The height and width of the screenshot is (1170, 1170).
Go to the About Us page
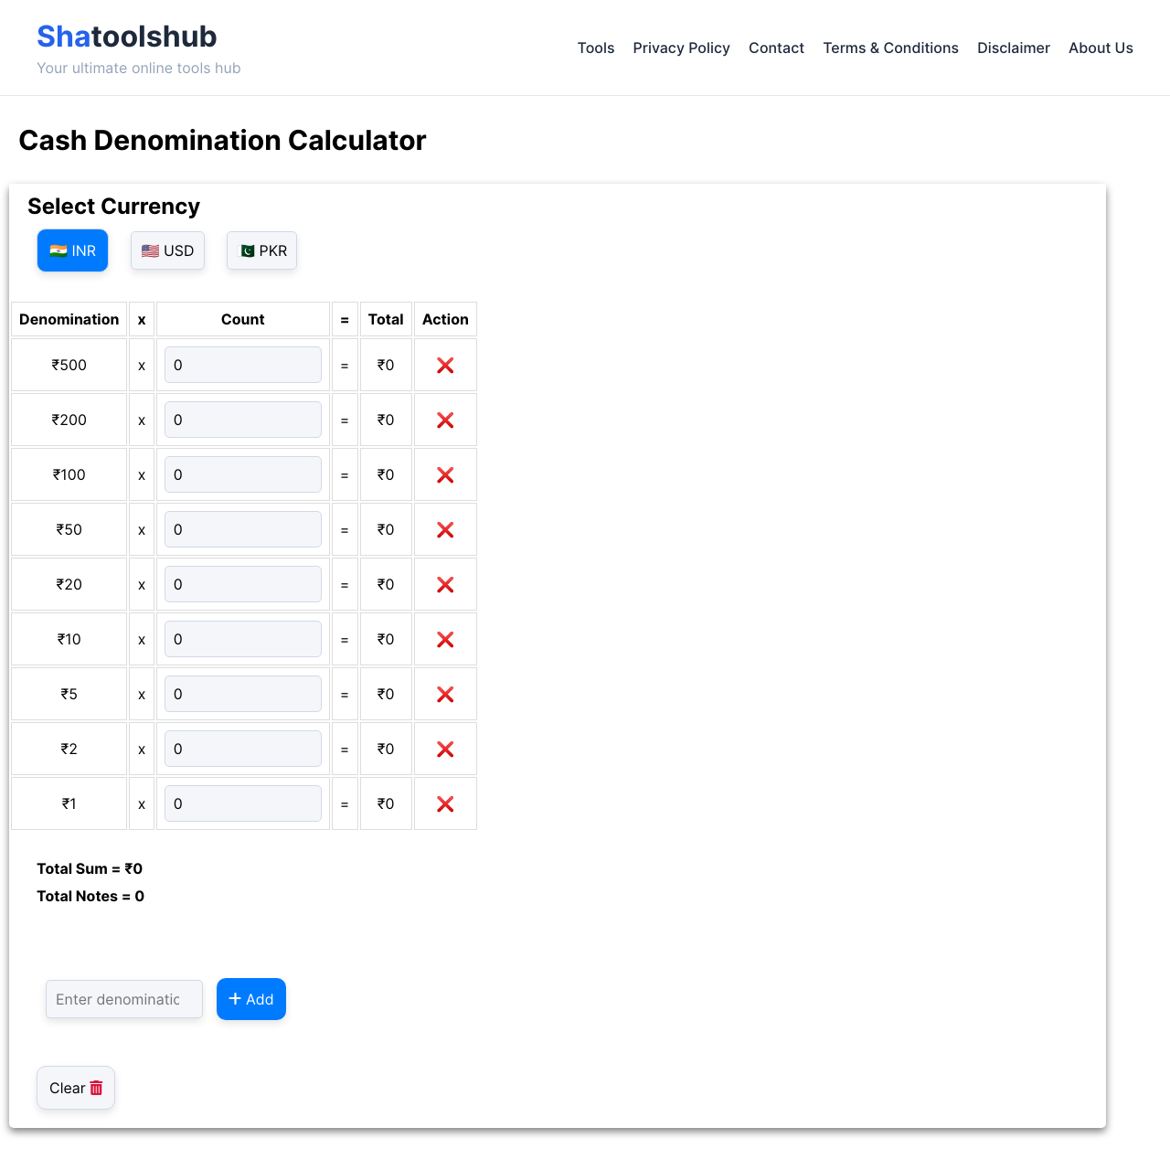click(1101, 48)
